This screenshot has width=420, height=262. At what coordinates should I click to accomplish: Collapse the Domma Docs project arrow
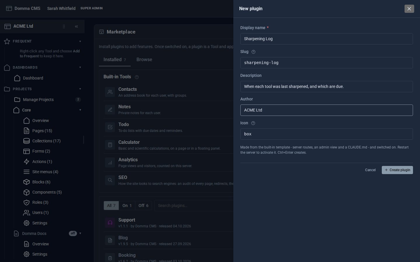pos(80,233)
